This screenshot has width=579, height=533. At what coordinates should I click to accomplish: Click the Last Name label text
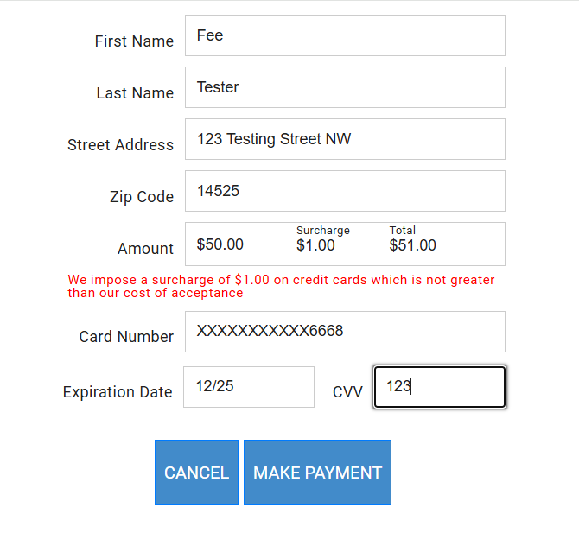click(135, 93)
